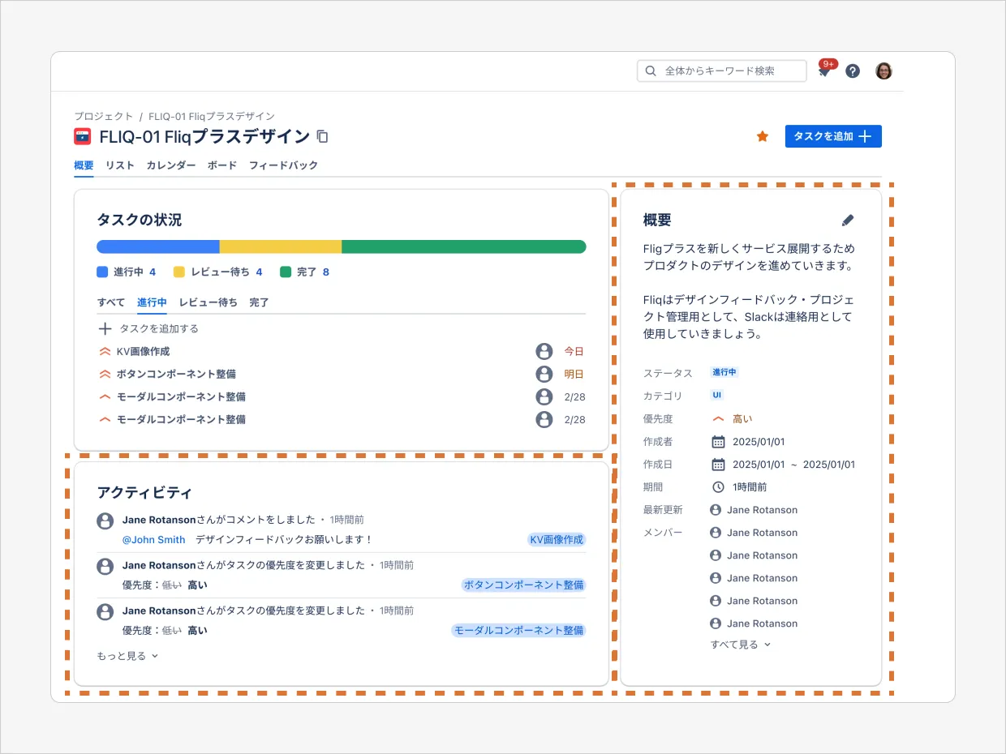Click the 明日 due date
The width and height of the screenshot is (1006, 754).
pyautogui.click(x=574, y=374)
